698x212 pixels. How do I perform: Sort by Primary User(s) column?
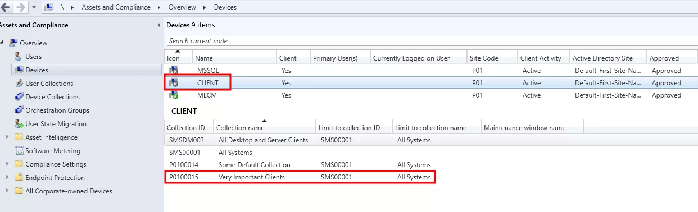341,58
